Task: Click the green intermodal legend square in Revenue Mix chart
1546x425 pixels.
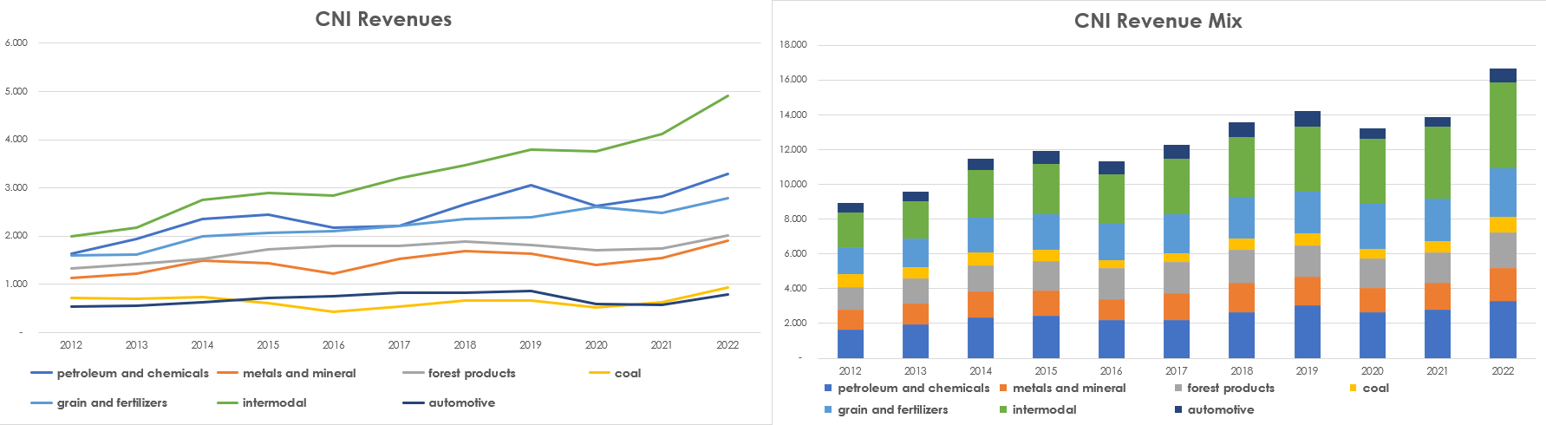Action: (1003, 409)
